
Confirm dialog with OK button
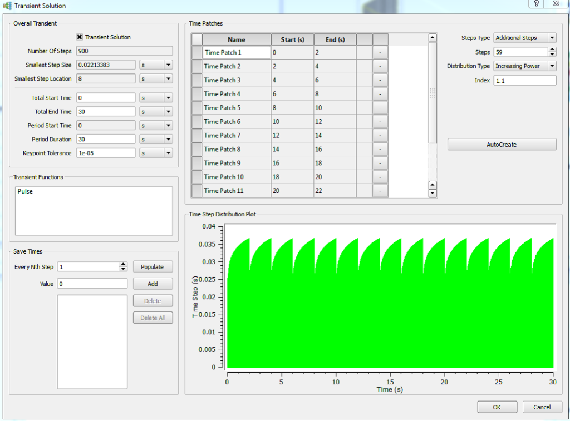click(x=497, y=407)
